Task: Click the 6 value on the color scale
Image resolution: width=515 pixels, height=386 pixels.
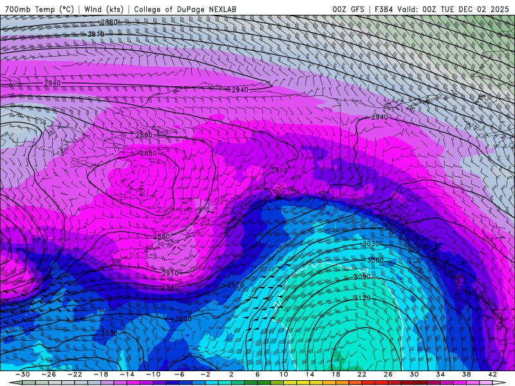Action: point(257,374)
